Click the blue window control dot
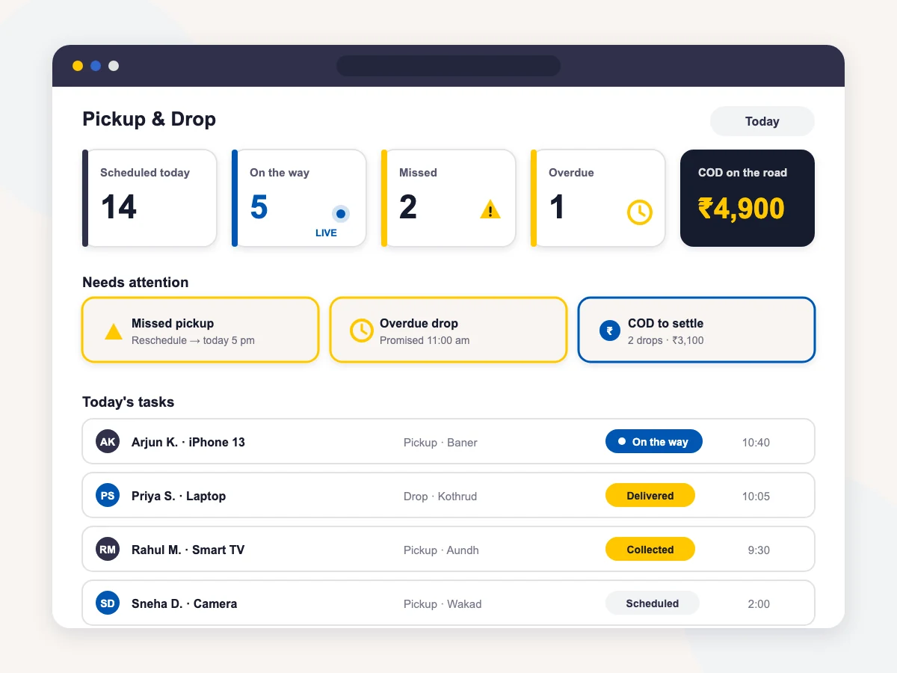Image resolution: width=897 pixels, height=673 pixels. [x=96, y=66]
